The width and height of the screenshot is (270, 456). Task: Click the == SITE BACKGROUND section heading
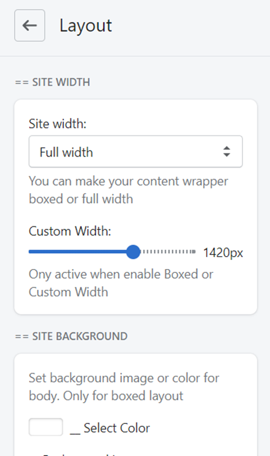[71, 336]
